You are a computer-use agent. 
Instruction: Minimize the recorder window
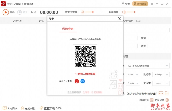[x=157, y=4]
